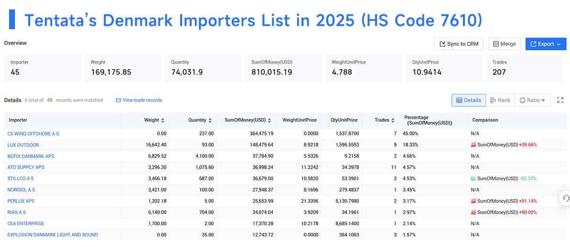Click the Trades overview card showing 207
The width and height of the screenshot is (570, 247).
[x=525, y=68]
